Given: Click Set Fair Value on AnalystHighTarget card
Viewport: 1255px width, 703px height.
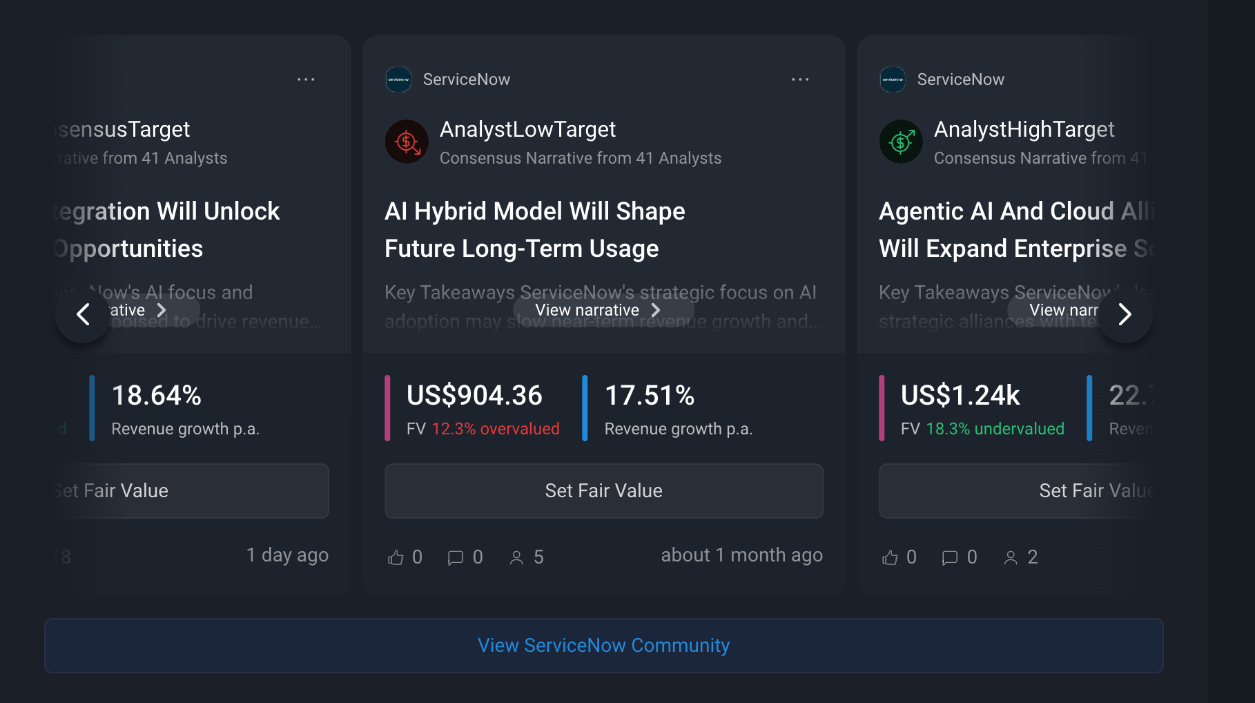Looking at the screenshot, I should click(1016, 491).
